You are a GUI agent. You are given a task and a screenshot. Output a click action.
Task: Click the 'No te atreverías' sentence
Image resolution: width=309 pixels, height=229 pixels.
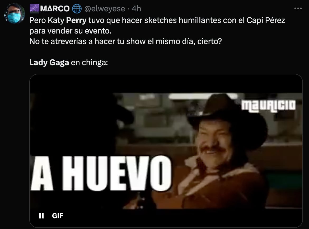[125, 41]
